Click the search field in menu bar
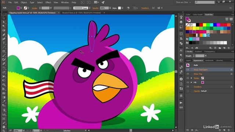Image resolution: width=235 pixels, height=132 pixels. click(205, 2)
